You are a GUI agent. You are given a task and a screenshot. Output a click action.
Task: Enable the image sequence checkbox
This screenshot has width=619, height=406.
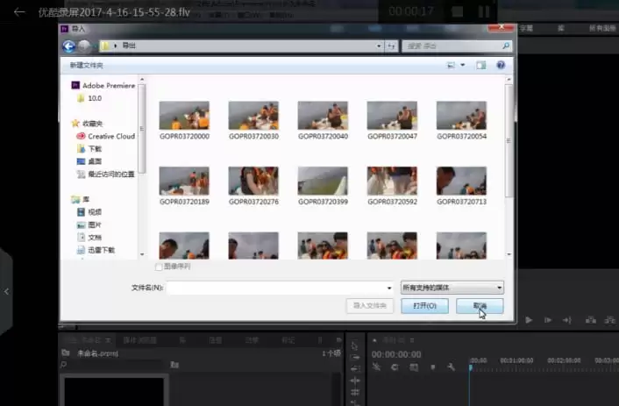point(159,266)
